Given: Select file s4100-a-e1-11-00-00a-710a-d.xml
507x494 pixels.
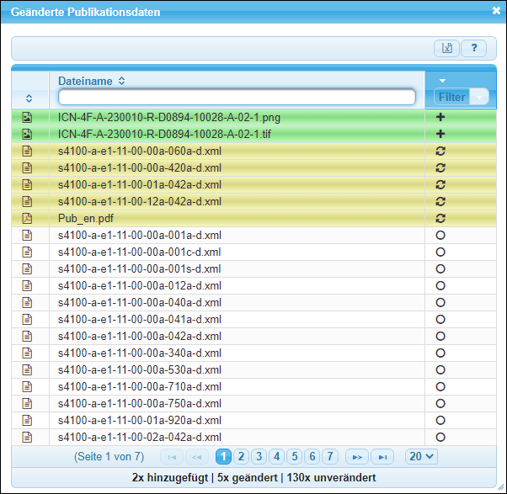Looking at the screenshot, I should point(140,386).
